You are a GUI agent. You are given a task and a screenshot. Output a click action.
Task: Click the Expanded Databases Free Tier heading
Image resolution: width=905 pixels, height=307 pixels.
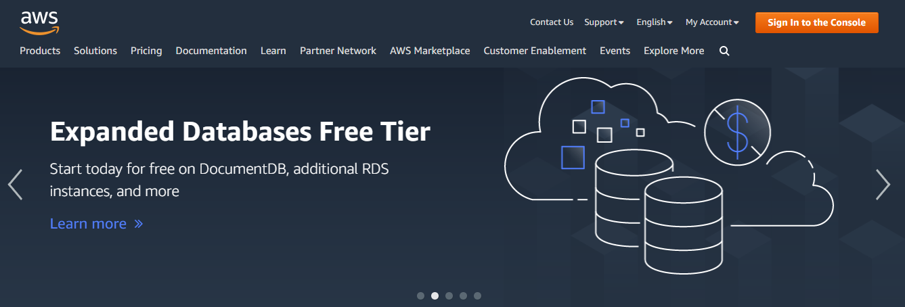point(240,131)
